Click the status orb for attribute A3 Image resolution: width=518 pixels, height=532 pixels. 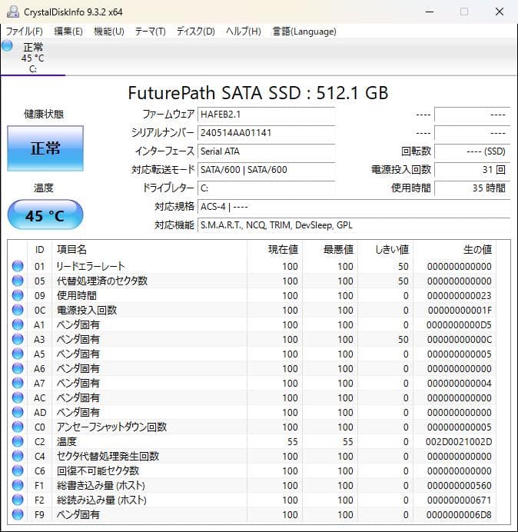point(18,339)
